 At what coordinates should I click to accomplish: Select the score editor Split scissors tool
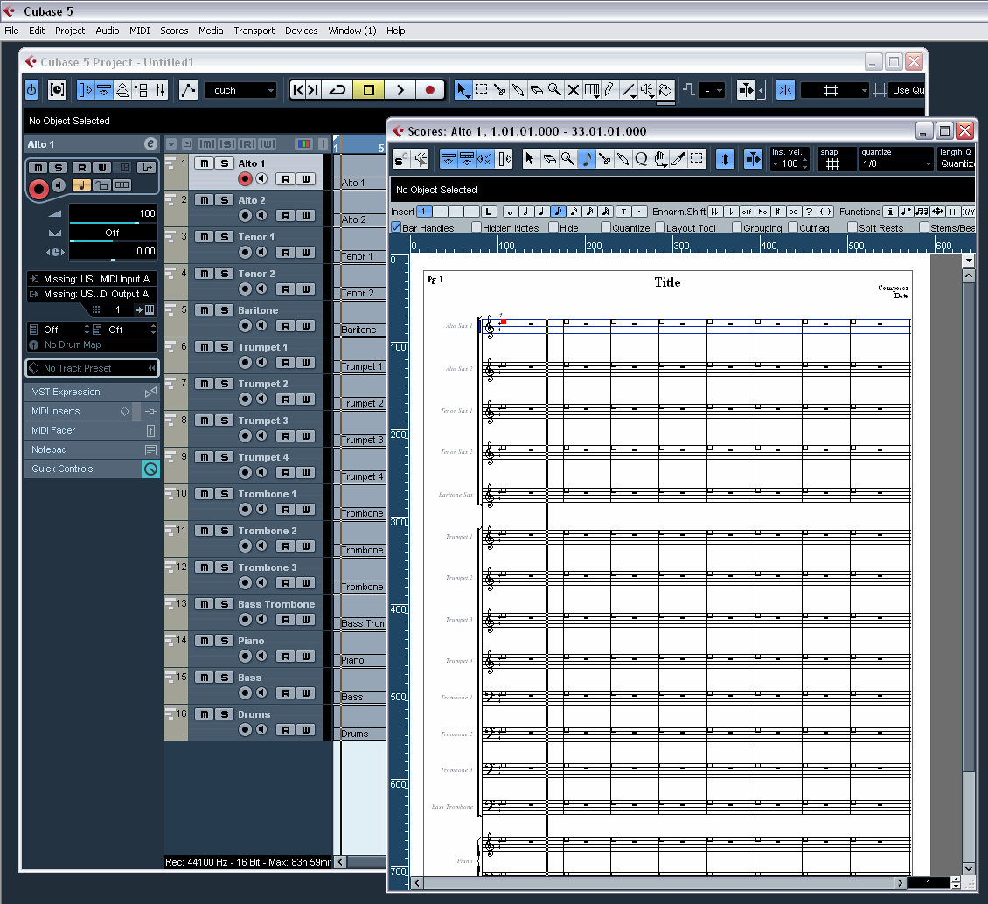tap(605, 159)
